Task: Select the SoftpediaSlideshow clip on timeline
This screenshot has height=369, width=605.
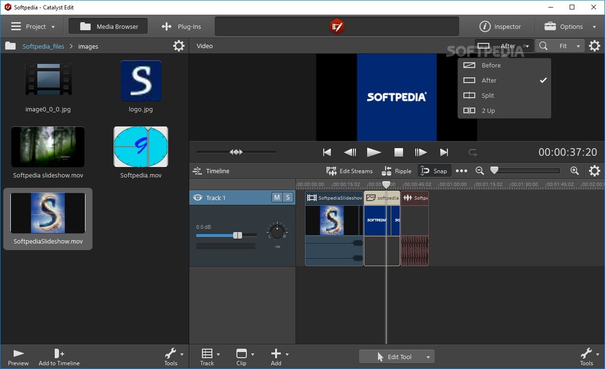Action: point(334,228)
